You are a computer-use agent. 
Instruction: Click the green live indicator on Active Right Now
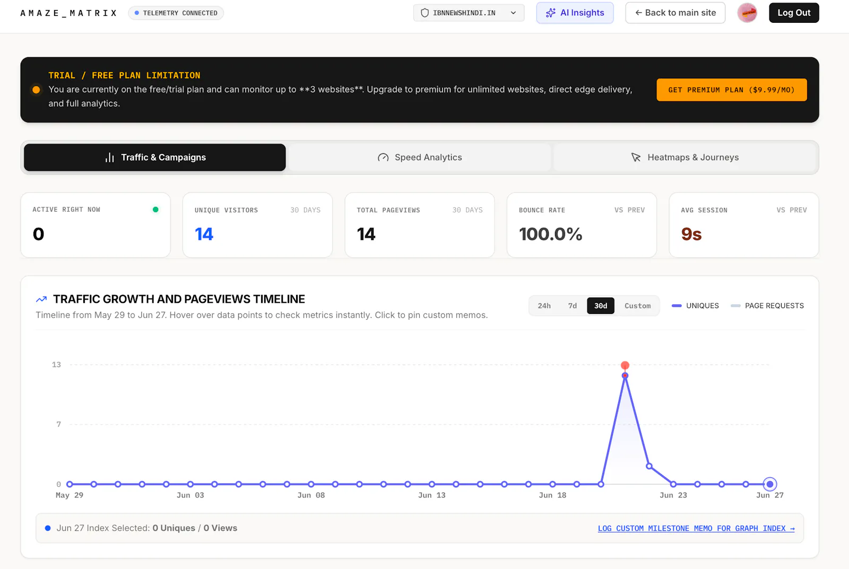pos(155,209)
